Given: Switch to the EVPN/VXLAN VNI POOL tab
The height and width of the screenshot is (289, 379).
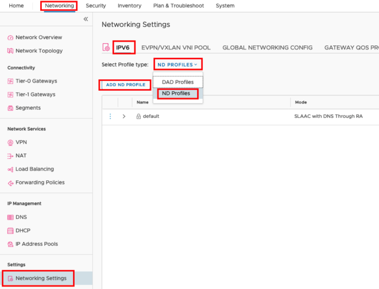Looking at the screenshot, I should 176,48.
